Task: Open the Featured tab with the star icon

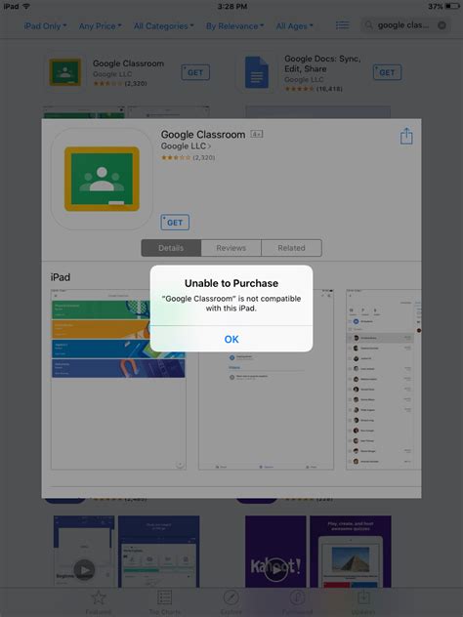Action: coord(99,602)
